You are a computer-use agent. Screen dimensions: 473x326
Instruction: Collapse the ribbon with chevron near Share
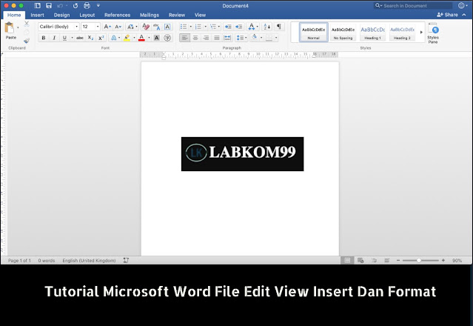coord(464,15)
